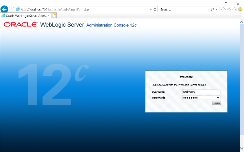Click the 'Administration Console 12c' heading text
Image resolution: width=244 pixels, height=152 pixels.
tap(111, 25)
